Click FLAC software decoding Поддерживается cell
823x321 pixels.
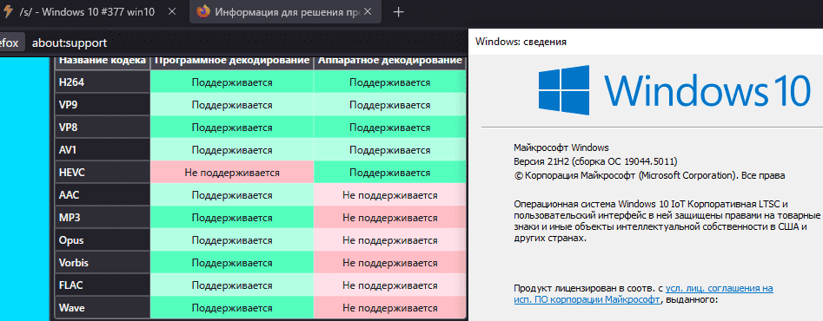click(232, 285)
